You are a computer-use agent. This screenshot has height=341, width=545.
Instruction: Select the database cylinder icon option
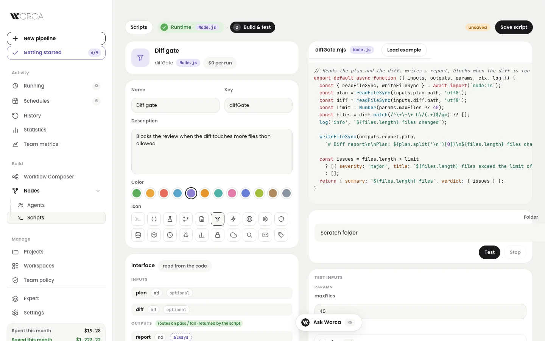pos(138,235)
